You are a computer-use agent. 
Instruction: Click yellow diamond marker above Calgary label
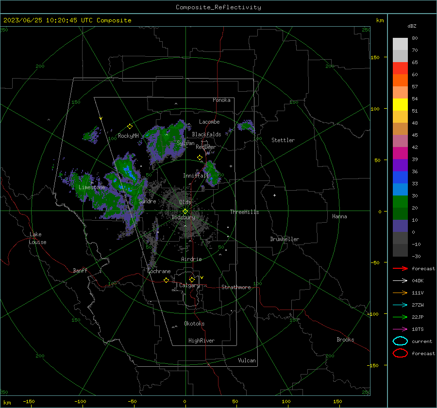[x=192, y=279]
